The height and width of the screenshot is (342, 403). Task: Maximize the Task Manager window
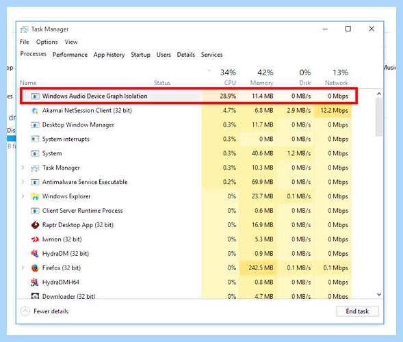point(348,29)
